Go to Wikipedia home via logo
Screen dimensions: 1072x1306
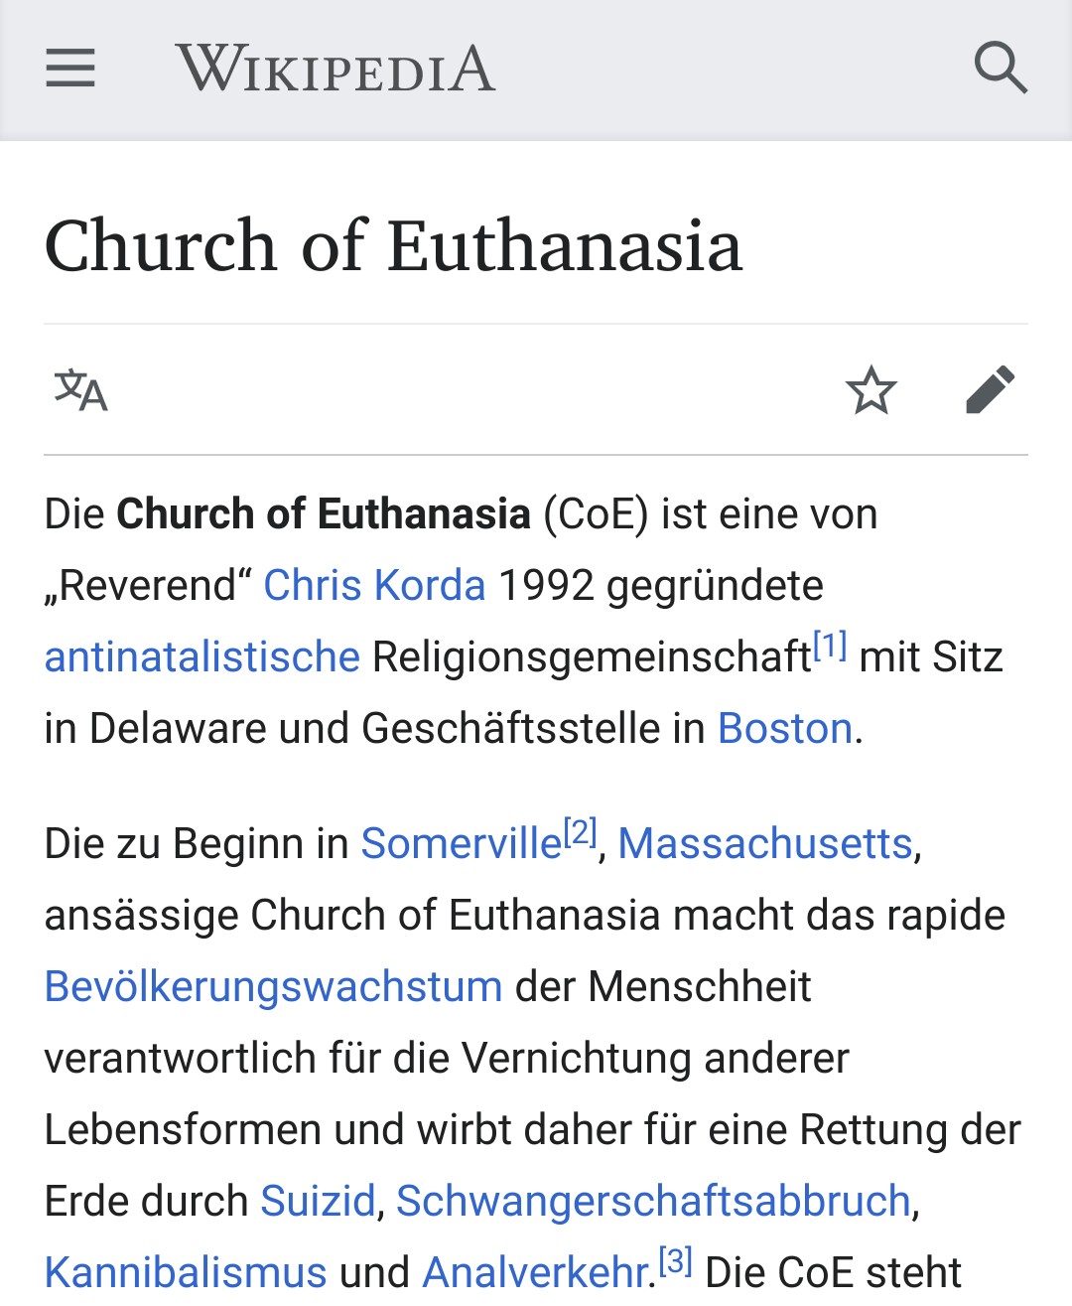pos(335,69)
